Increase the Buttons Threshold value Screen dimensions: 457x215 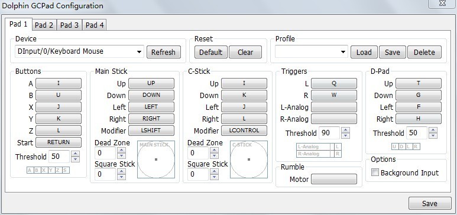[76, 154]
